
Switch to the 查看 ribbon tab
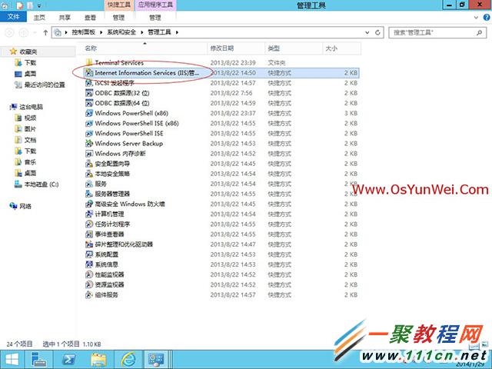pyautogui.click(x=90, y=18)
